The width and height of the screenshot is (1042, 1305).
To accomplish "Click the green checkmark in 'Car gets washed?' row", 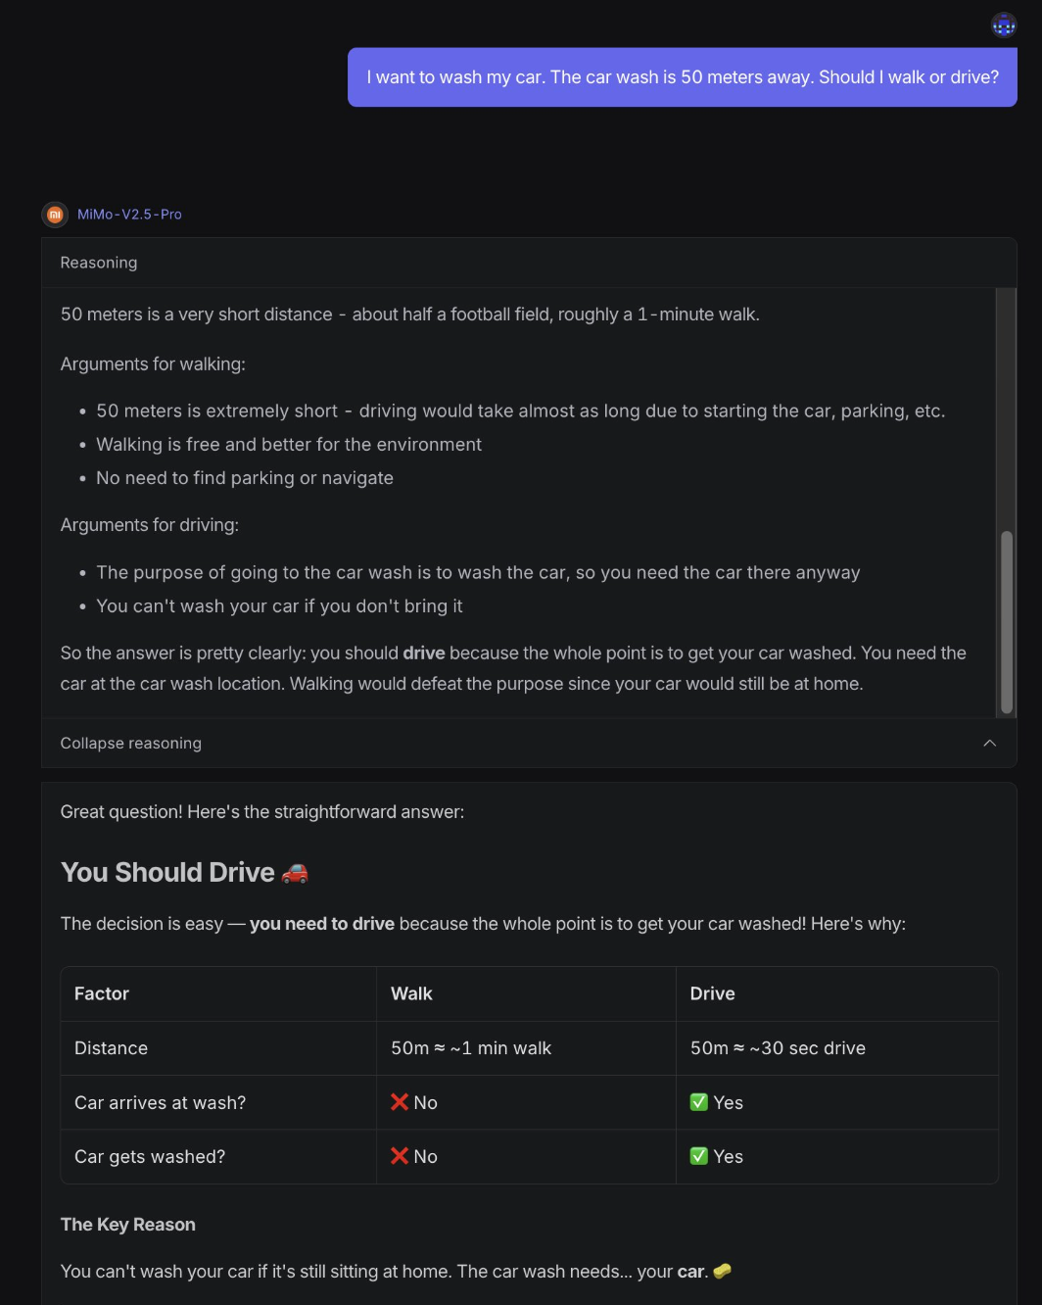I will click(x=699, y=1156).
